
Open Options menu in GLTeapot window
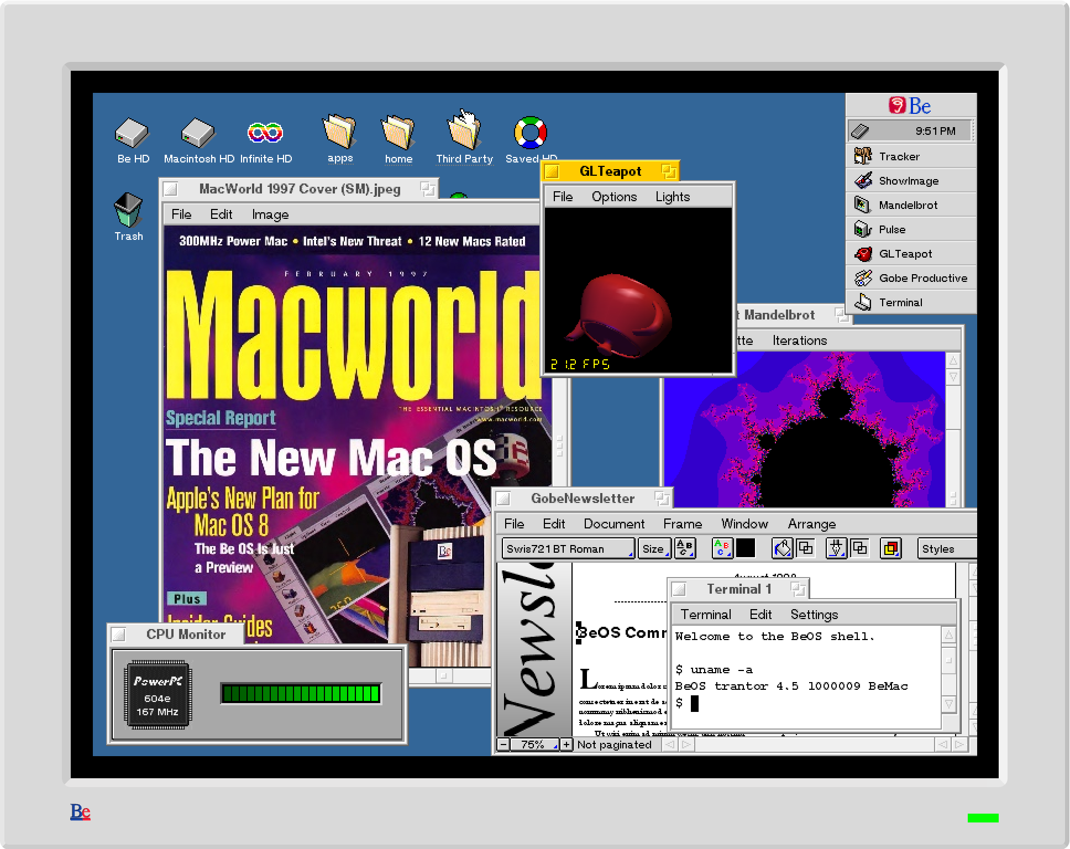[x=614, y=197]
